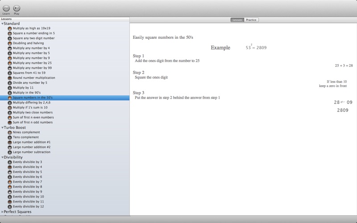The width and height of the screenshot is (357, 223).
Task: Select the Lesson tab
Action: tap(237, 20)
